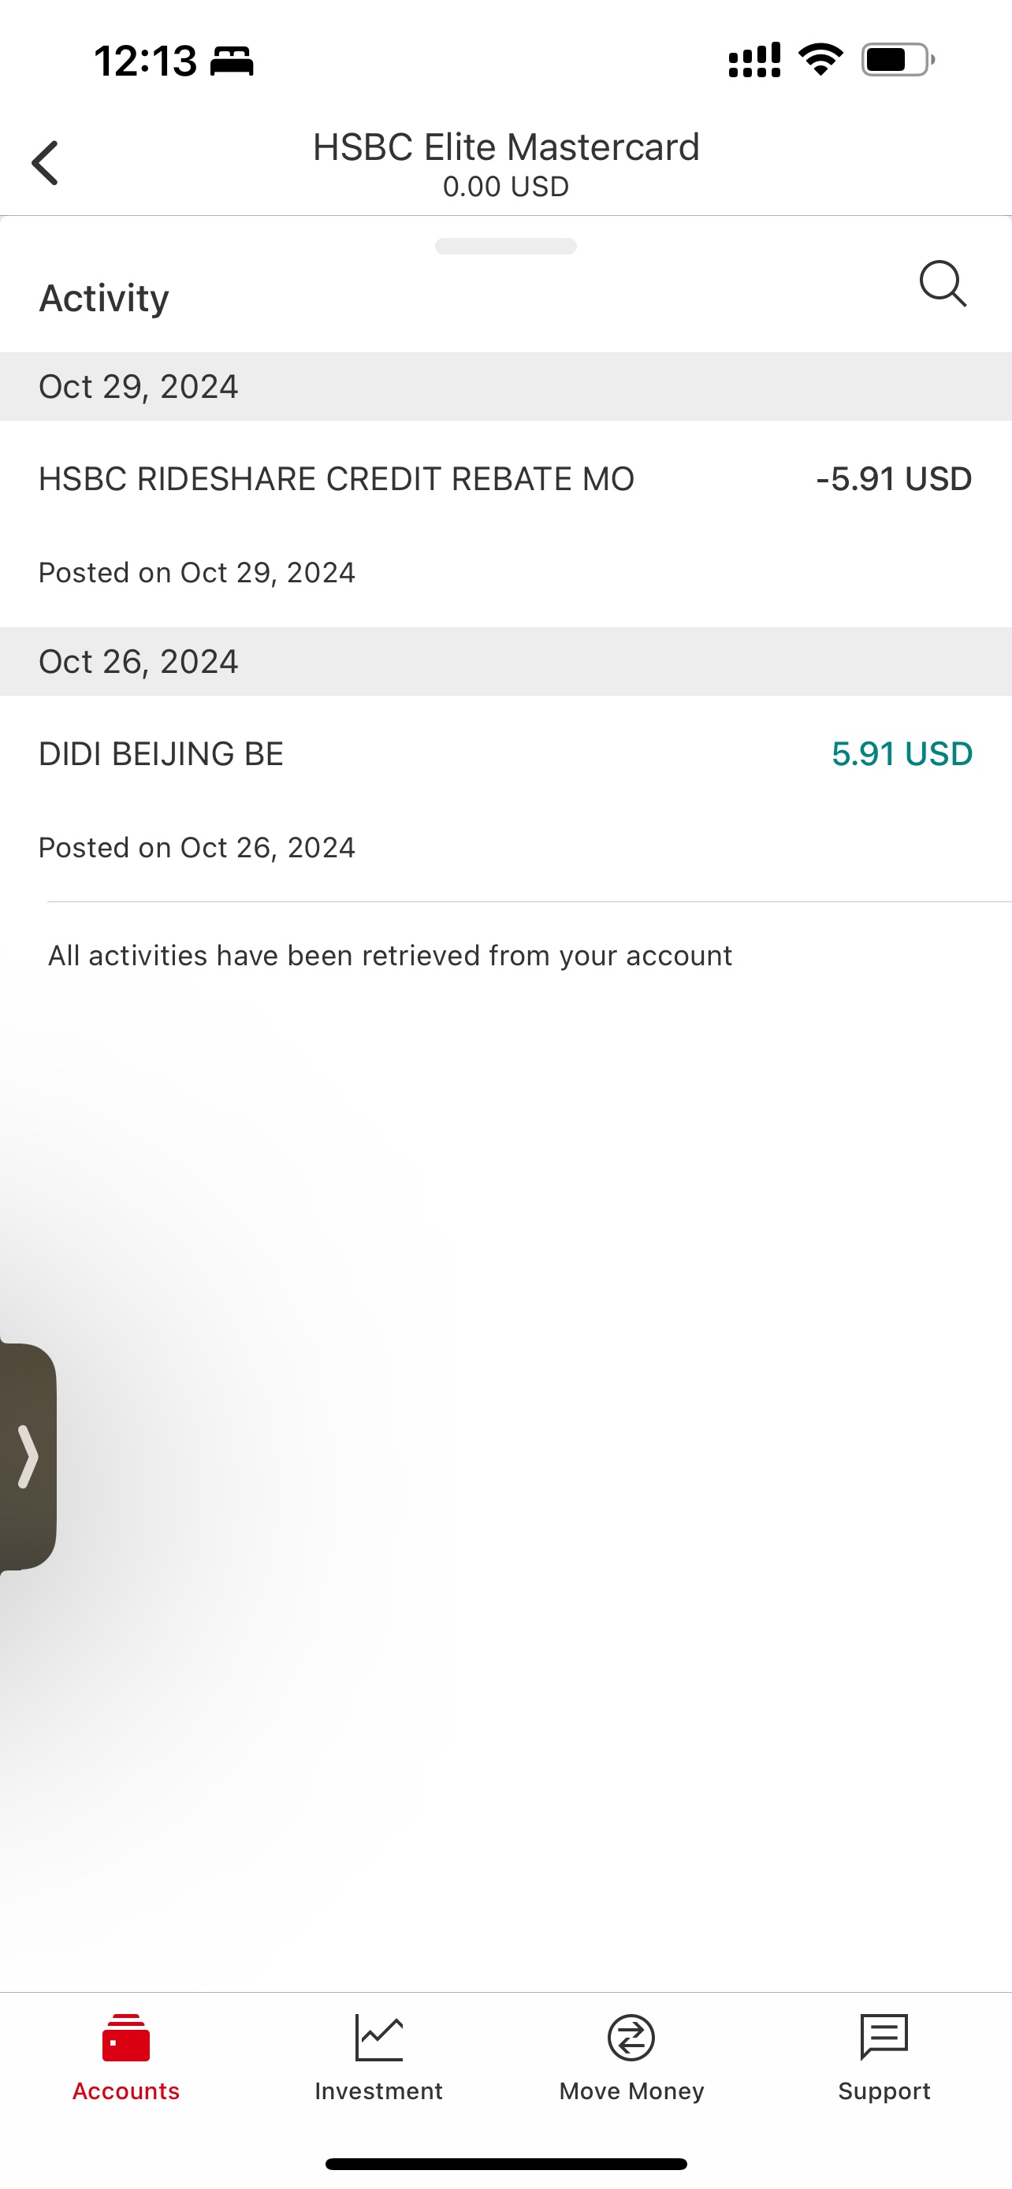Screen dimensions: 1012x2189
Task: Select the Accounts wallet icon
Action: click(126, 2038)
